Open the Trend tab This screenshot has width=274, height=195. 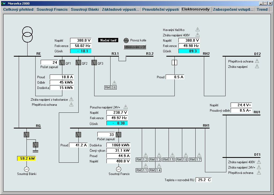[x=262, y=9]
